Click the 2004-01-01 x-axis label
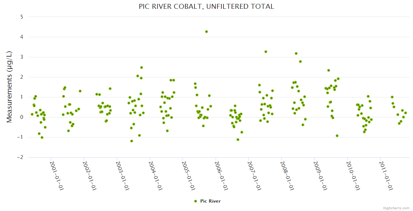 coord(155,175)
